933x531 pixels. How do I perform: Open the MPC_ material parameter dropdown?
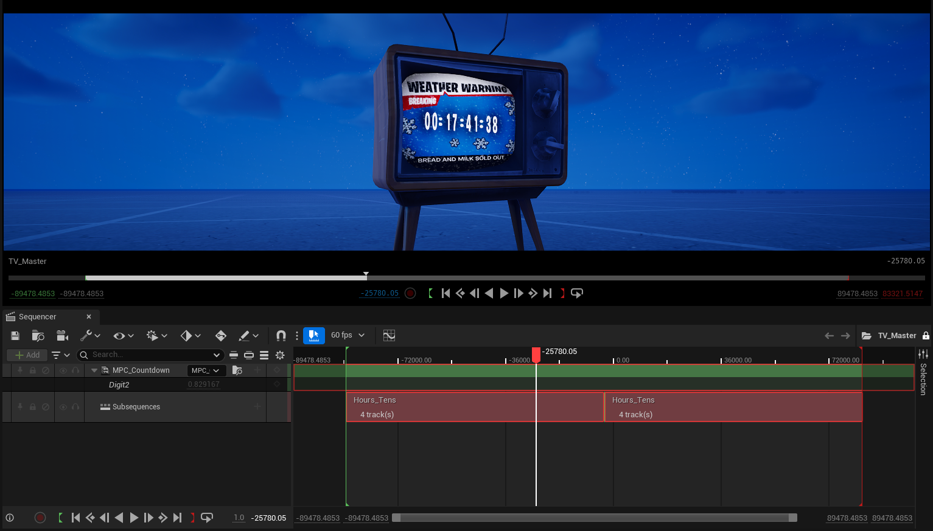tap(206, 370)
